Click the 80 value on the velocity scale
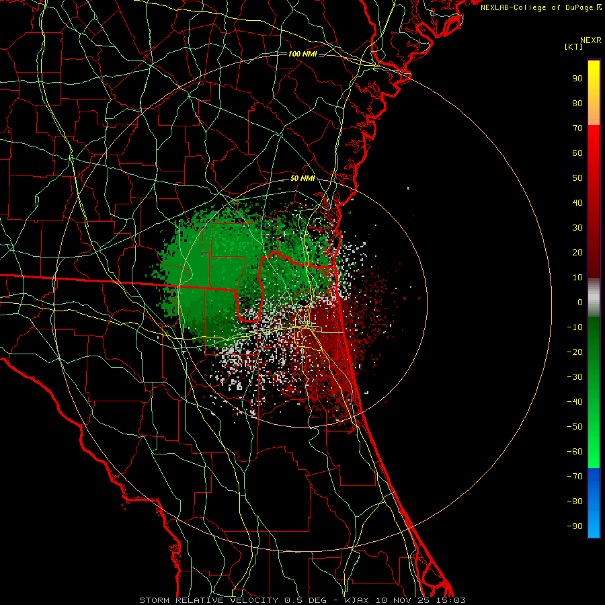This screenshot has width=605, height=605. point(577,104)
